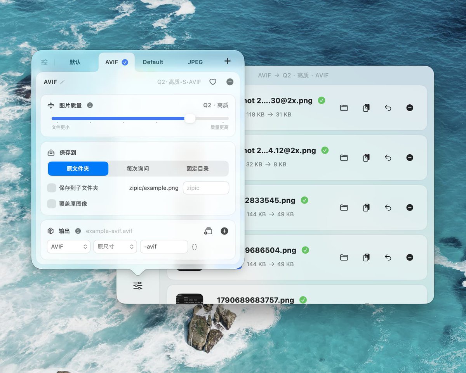Open folder for the 32 KB → 8 KB file
This screenshot has width=466, height=373.
point(344,158)
